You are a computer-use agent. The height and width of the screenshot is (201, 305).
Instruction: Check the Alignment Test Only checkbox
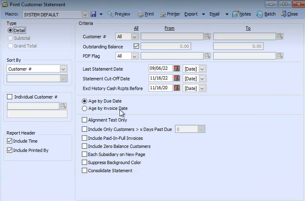84,120
